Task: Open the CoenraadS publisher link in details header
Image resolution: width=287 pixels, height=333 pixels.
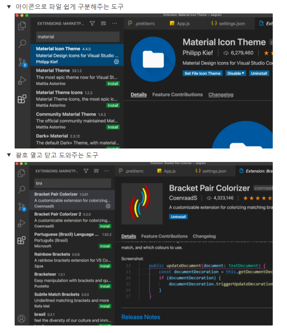Action: point(183,198)
